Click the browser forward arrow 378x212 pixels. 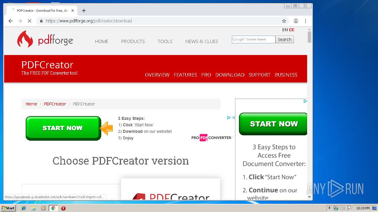(x=20, y=21)
